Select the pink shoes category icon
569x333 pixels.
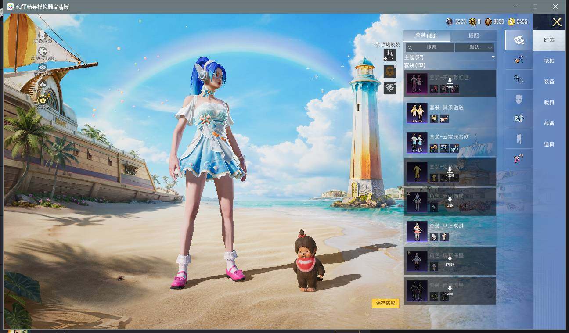point(519,158)
